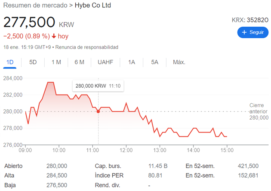Select the Máx. maximum range tab

coord(179,62)
